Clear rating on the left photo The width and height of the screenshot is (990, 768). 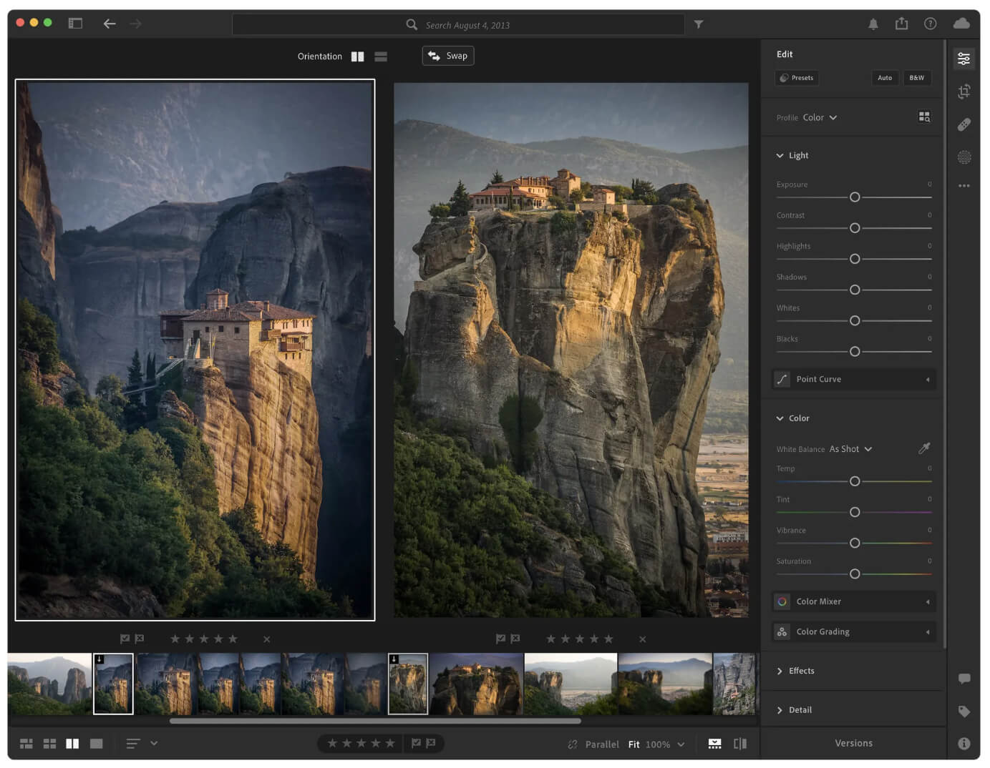[x=266, y=639]
